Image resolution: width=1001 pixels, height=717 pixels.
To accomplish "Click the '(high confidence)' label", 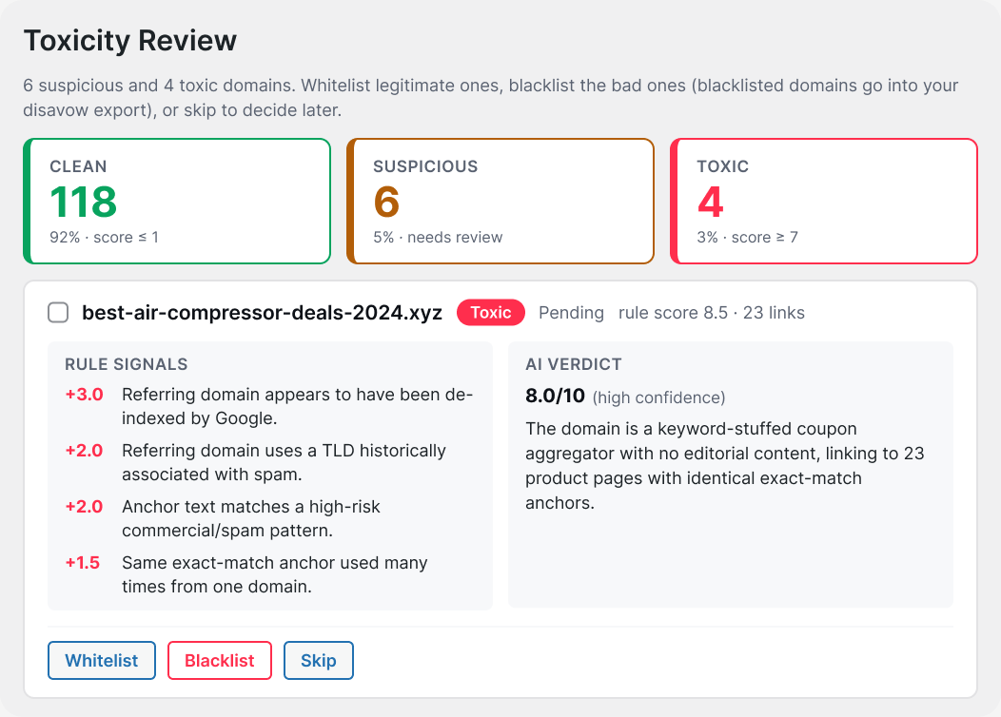I will [x=658, y=397].
